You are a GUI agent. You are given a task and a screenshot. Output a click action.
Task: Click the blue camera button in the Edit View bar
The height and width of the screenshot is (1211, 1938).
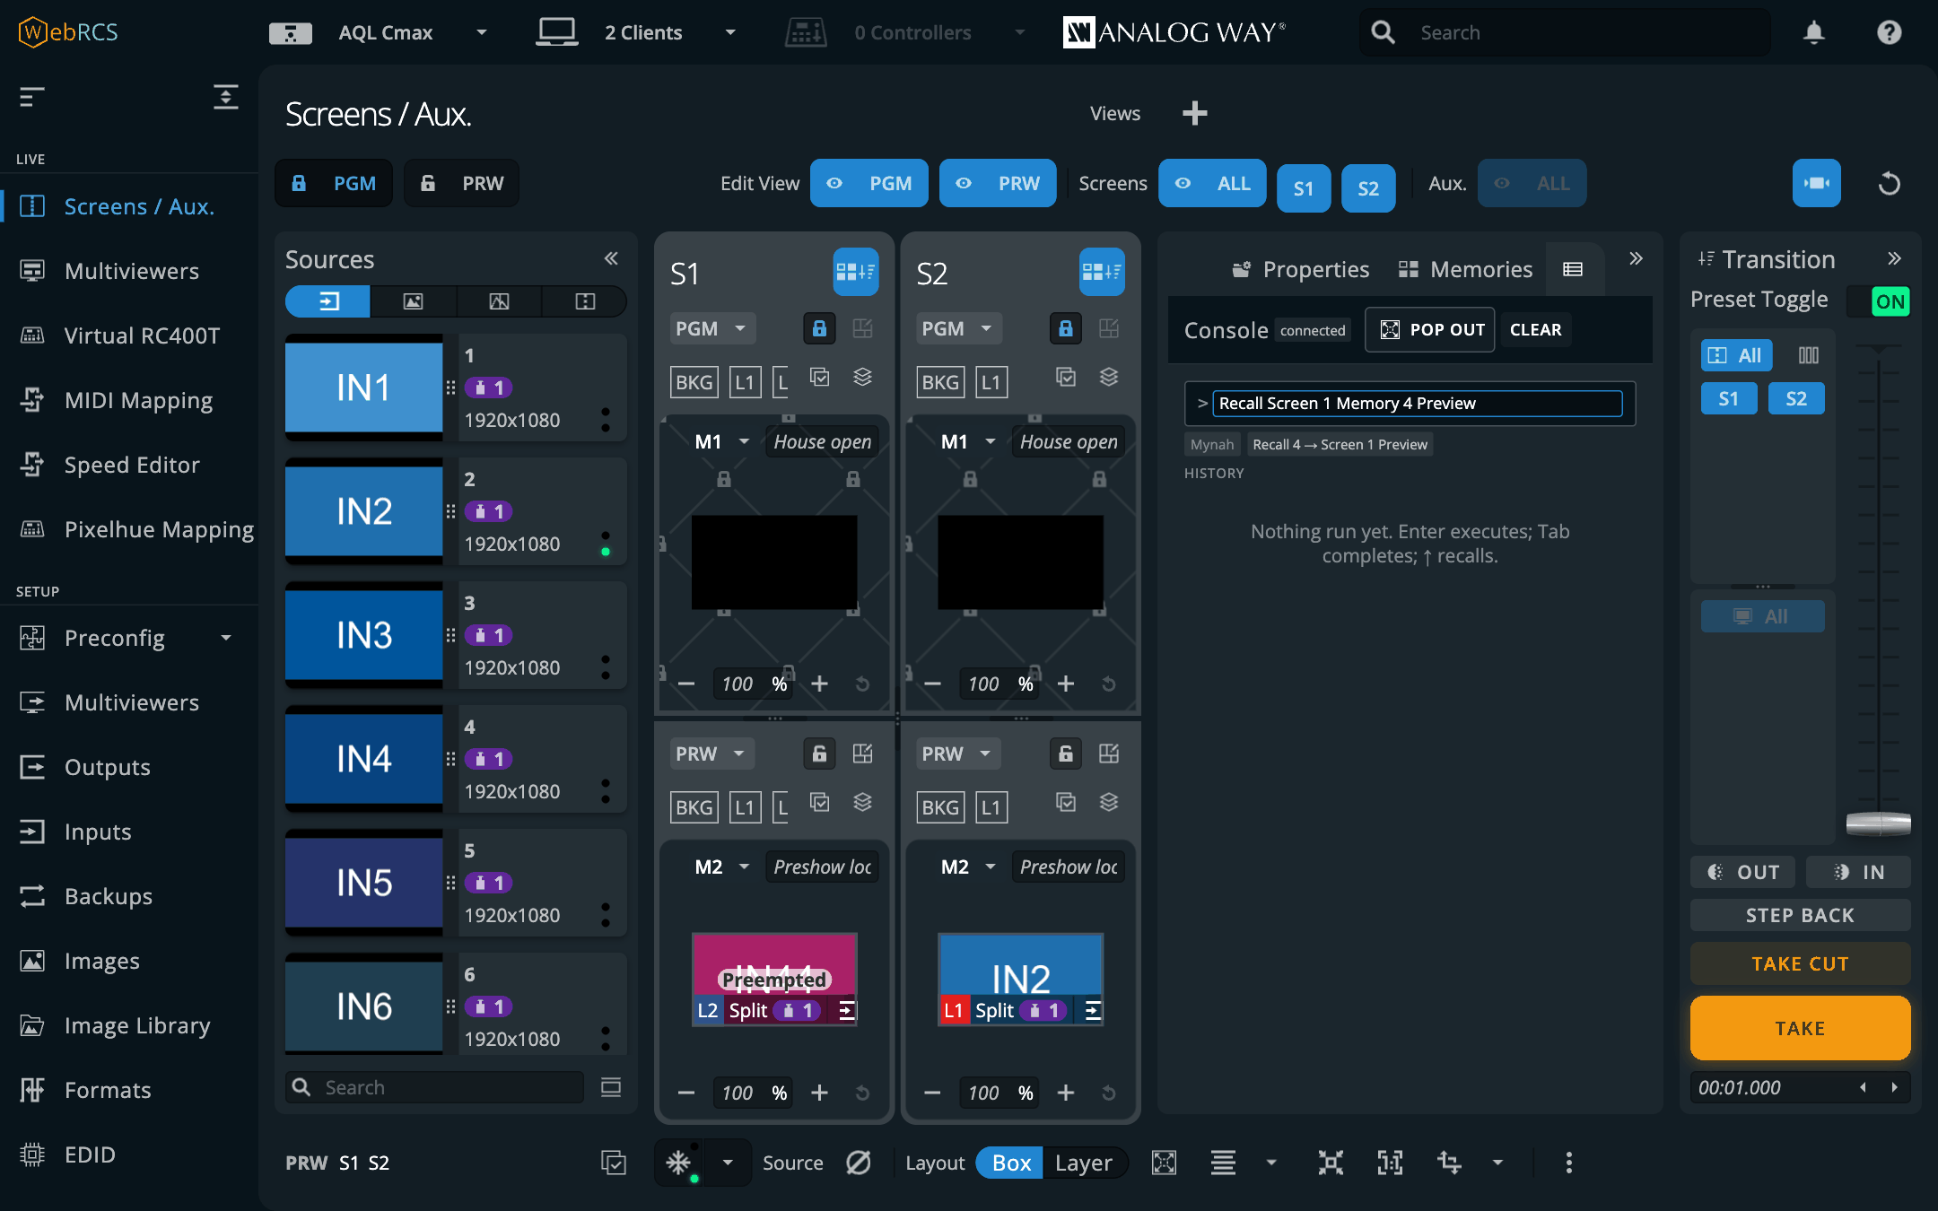point(1816,183)
